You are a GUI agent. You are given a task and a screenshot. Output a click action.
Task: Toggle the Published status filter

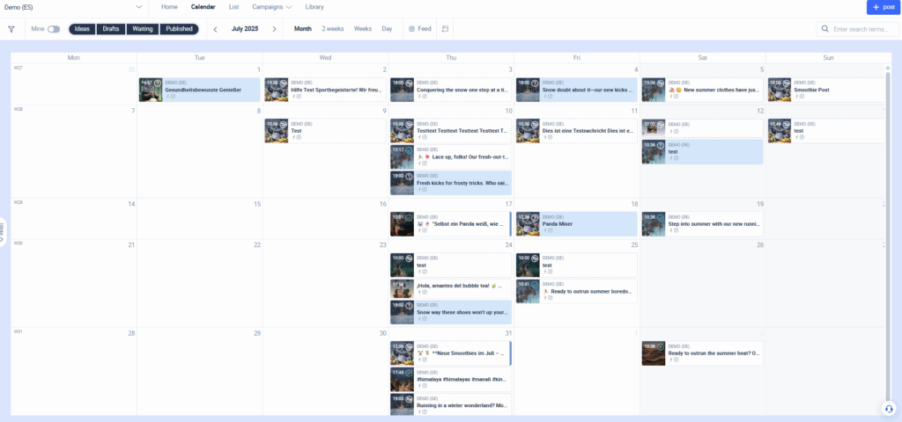(179, 29)
